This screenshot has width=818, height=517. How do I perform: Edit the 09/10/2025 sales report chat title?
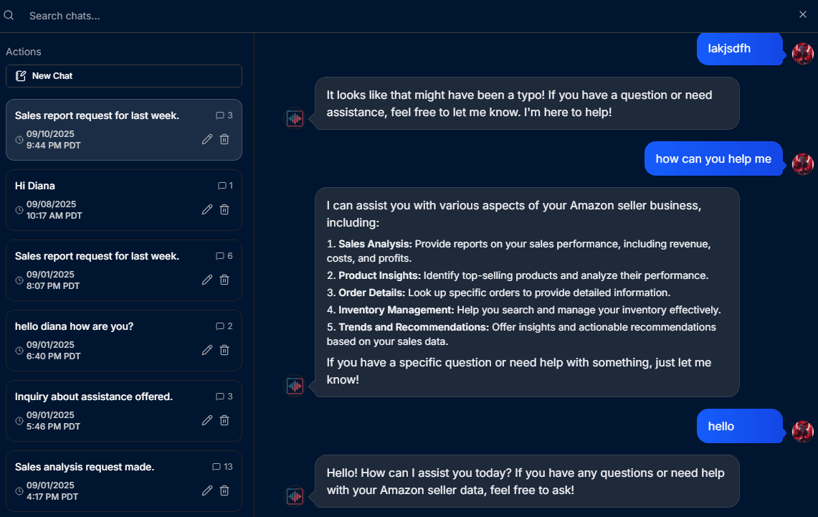[207, 139]
